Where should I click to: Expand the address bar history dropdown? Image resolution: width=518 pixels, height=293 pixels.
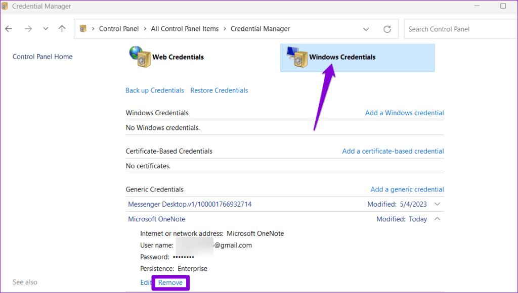pyautogui.click(x=366, y=29)
